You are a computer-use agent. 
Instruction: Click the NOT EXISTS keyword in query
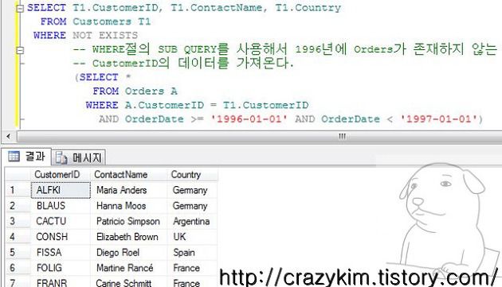click(x=105, y=35)
